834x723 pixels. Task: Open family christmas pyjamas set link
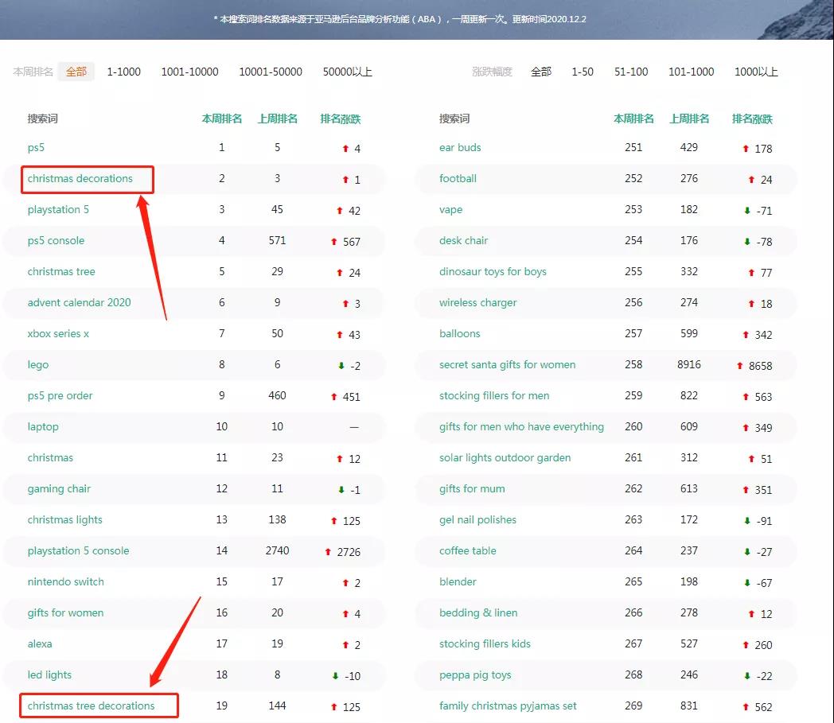coord(508,706)
